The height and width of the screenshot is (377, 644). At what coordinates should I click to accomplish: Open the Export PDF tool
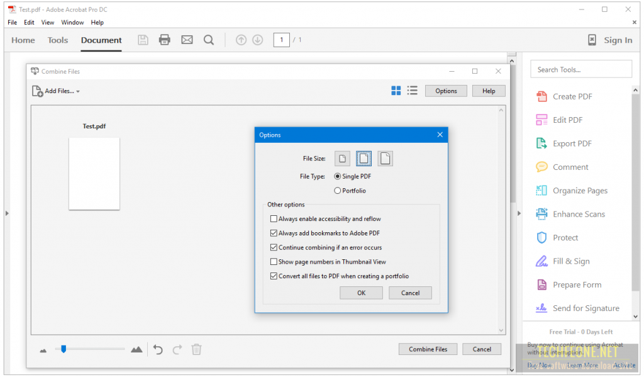564,143
